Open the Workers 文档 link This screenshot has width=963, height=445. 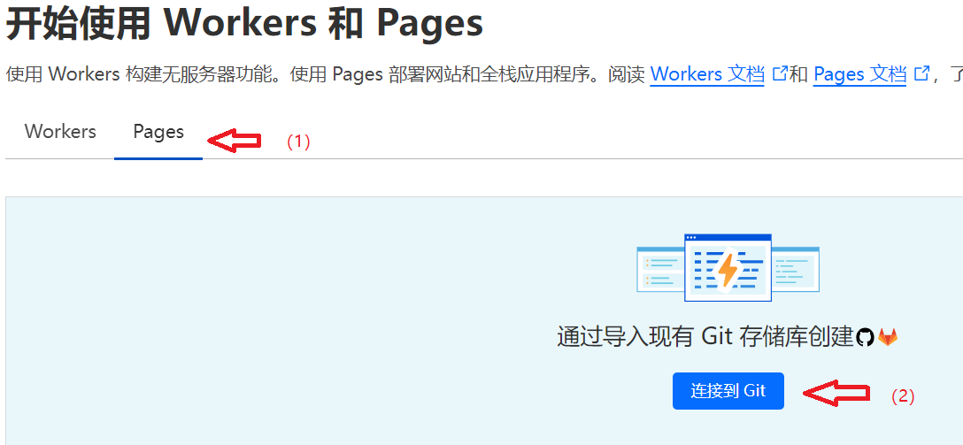[x=707, y=74]
